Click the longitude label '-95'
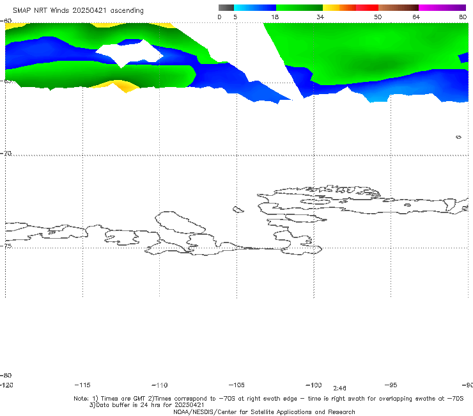This screenshot has width=473, height=416. tap(391, 385)
